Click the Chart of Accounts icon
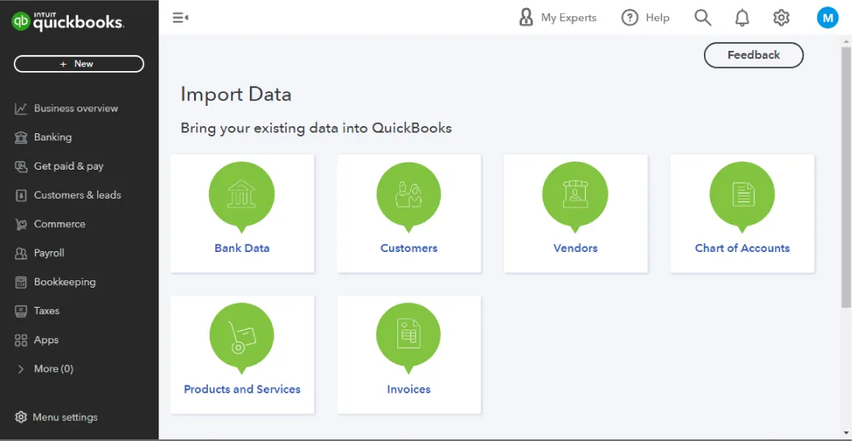The width and height of the screenshot is (852, 441). 742,195
